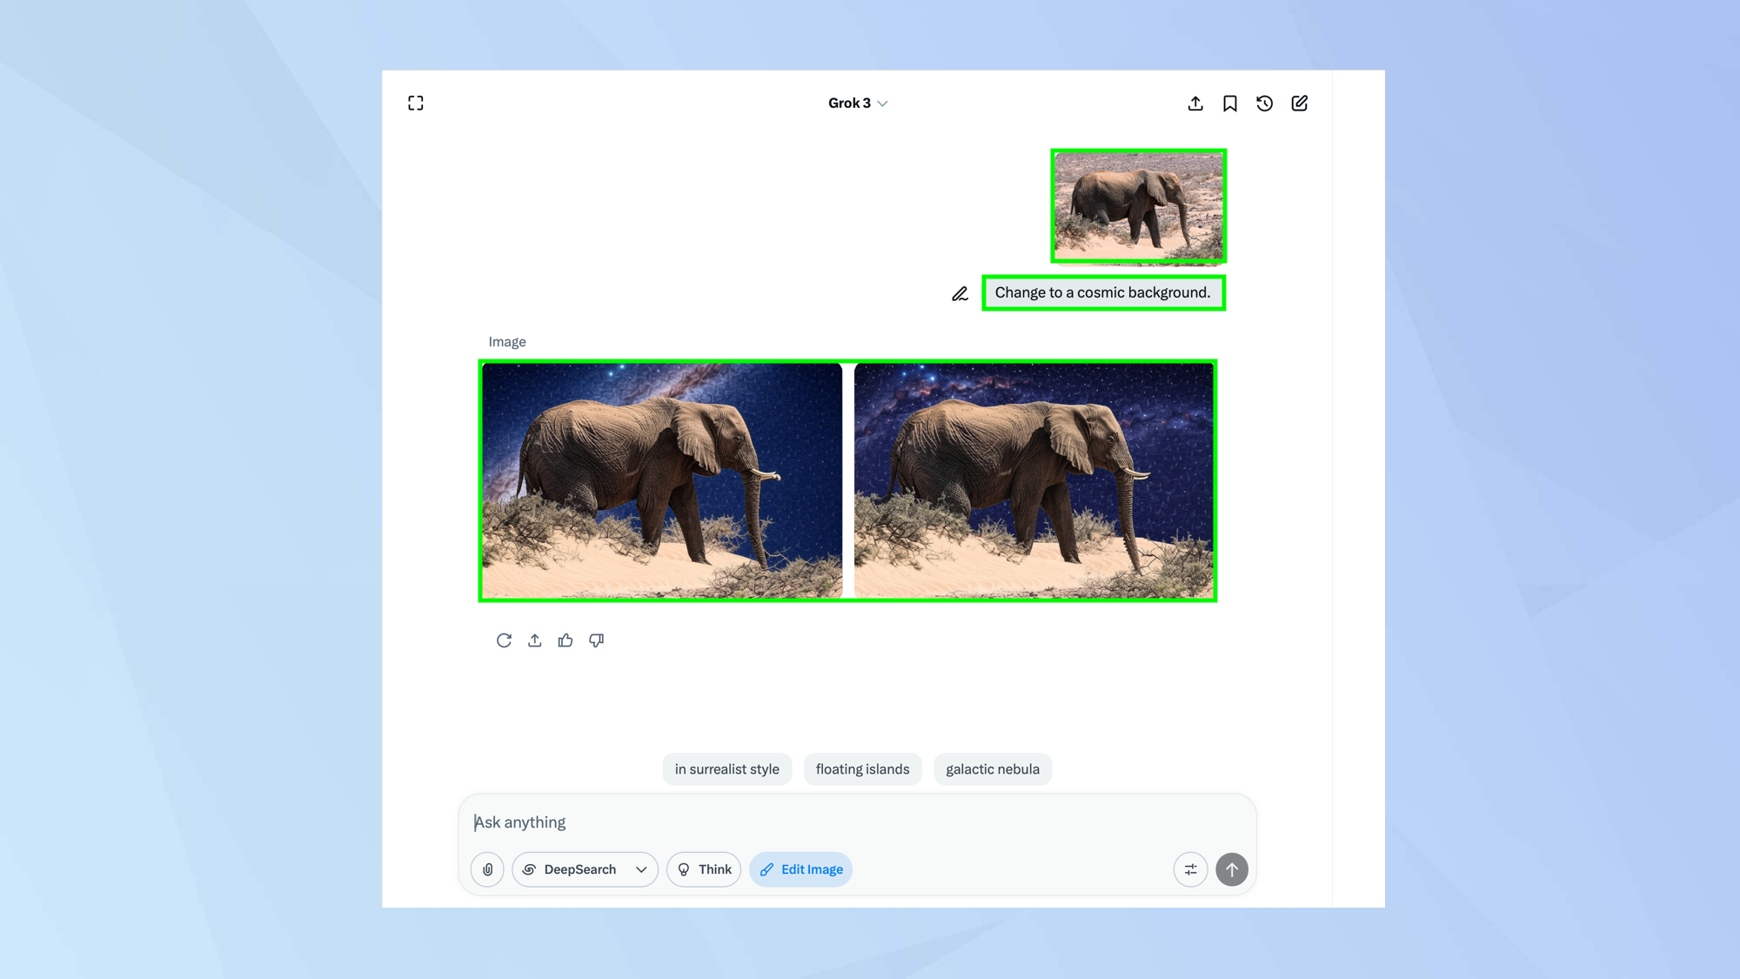The width and height of the screenshot is (1740, 979).
Task: Open the settings sliders options button
Action: (1190, 869)
